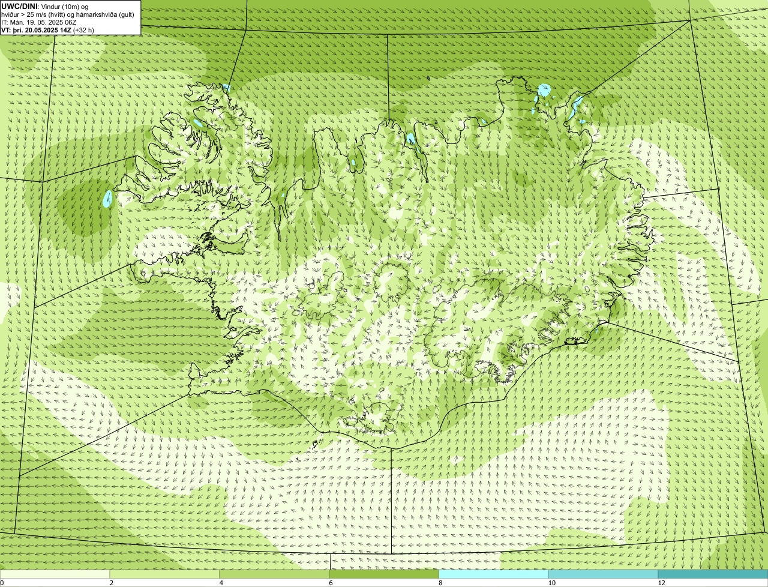The width and height of the screenshot is (768, 587).
Task: Click the scale label '0'
Action: [2, 583]
